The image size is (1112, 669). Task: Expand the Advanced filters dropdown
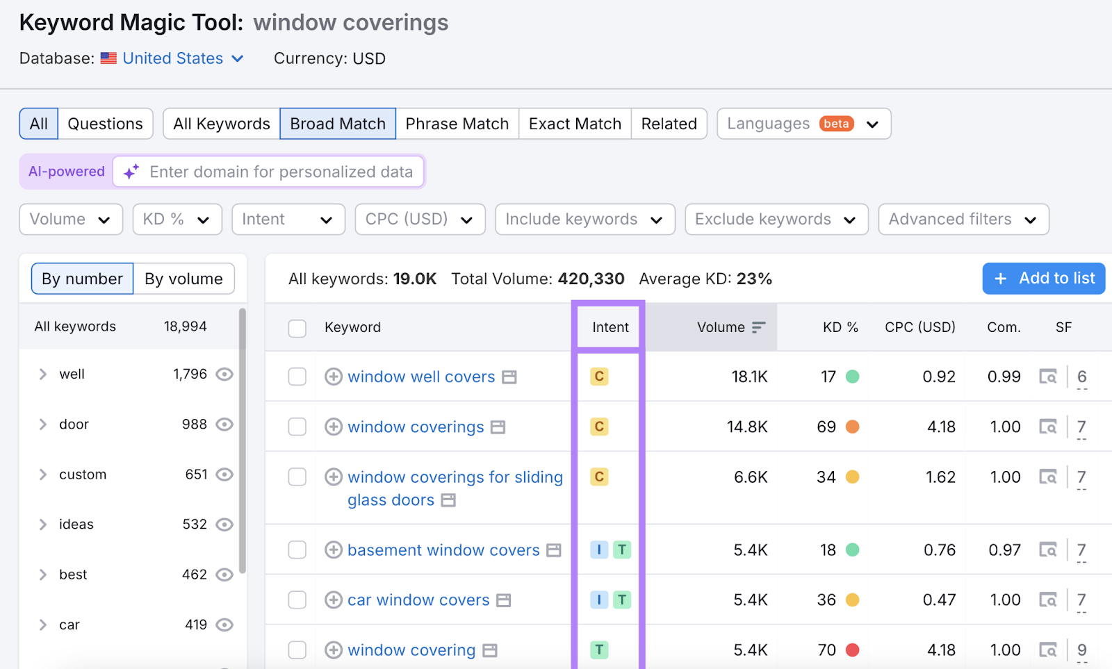963,219
